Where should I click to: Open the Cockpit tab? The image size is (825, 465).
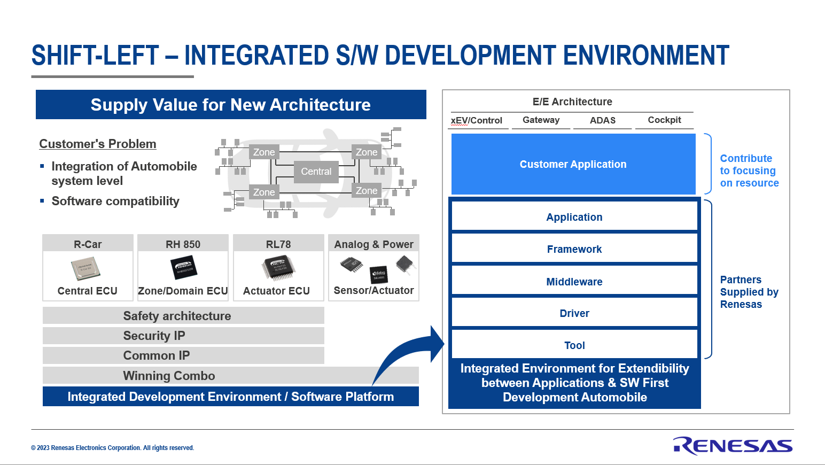[x=664, y=120]
